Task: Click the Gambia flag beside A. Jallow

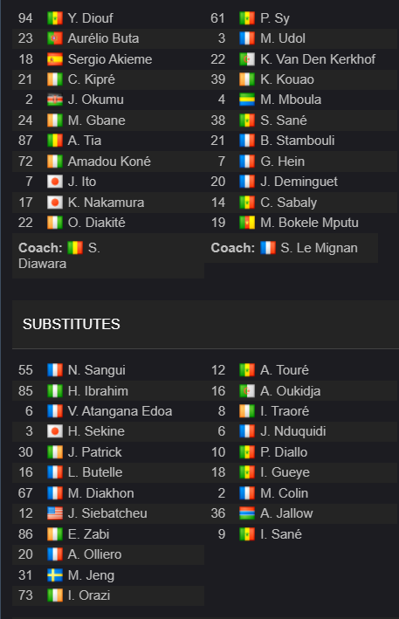Action: pos(247,513)
